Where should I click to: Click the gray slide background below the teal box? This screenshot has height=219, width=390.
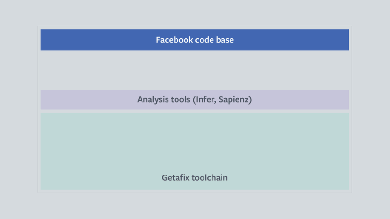(195, 205)
